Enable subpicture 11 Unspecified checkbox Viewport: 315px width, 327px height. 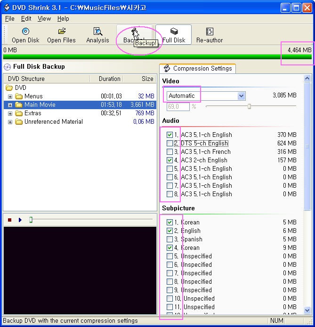pos(170,307)
